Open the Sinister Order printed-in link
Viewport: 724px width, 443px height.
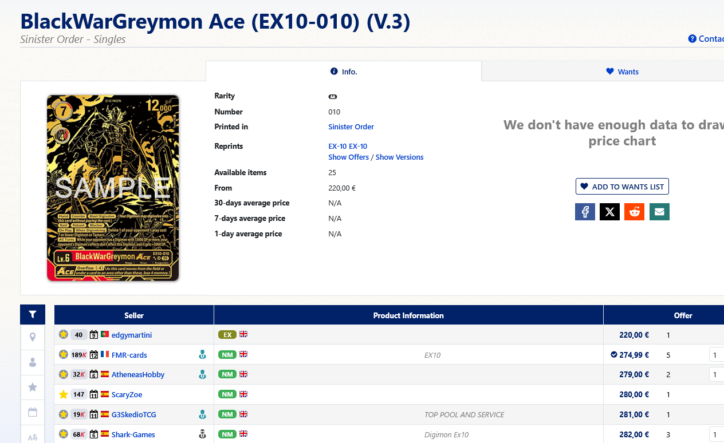point(351,126)
